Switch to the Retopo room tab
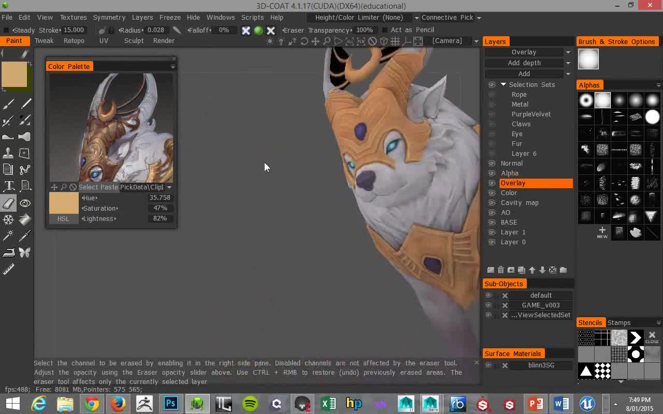The image size is (663, 414). point(74,41)
